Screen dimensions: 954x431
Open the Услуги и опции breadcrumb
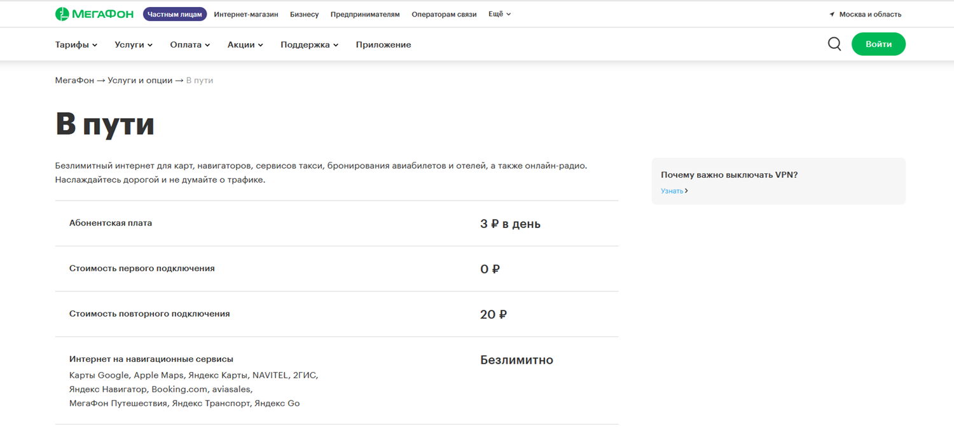[140, 81]
